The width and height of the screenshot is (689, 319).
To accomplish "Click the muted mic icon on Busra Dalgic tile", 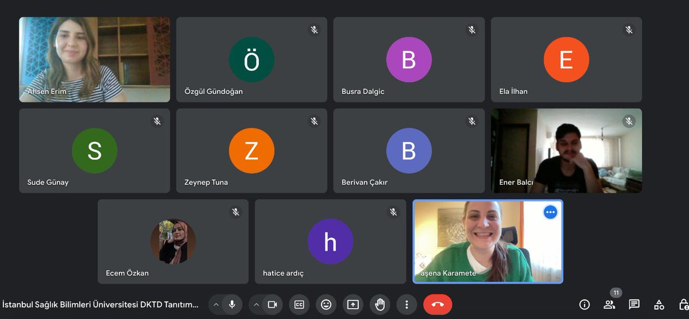I will coord(471,30).
